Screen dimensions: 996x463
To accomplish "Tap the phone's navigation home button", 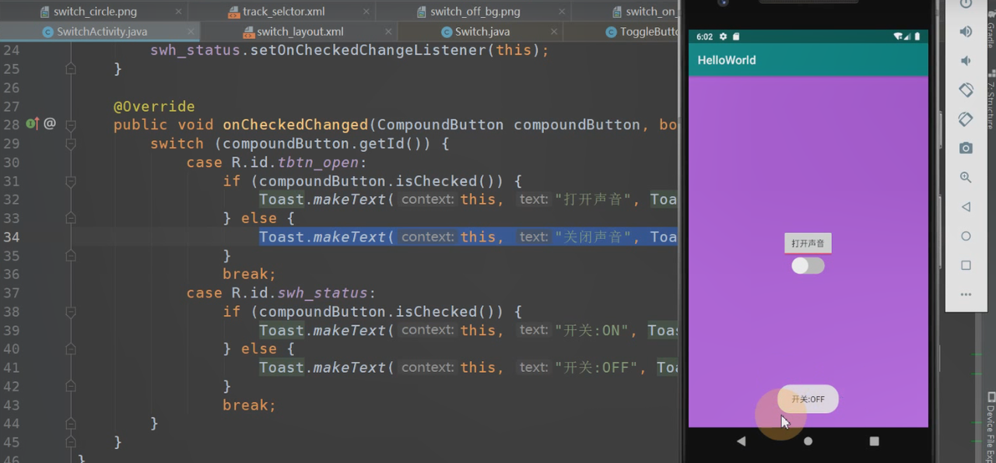I will 808,441.
